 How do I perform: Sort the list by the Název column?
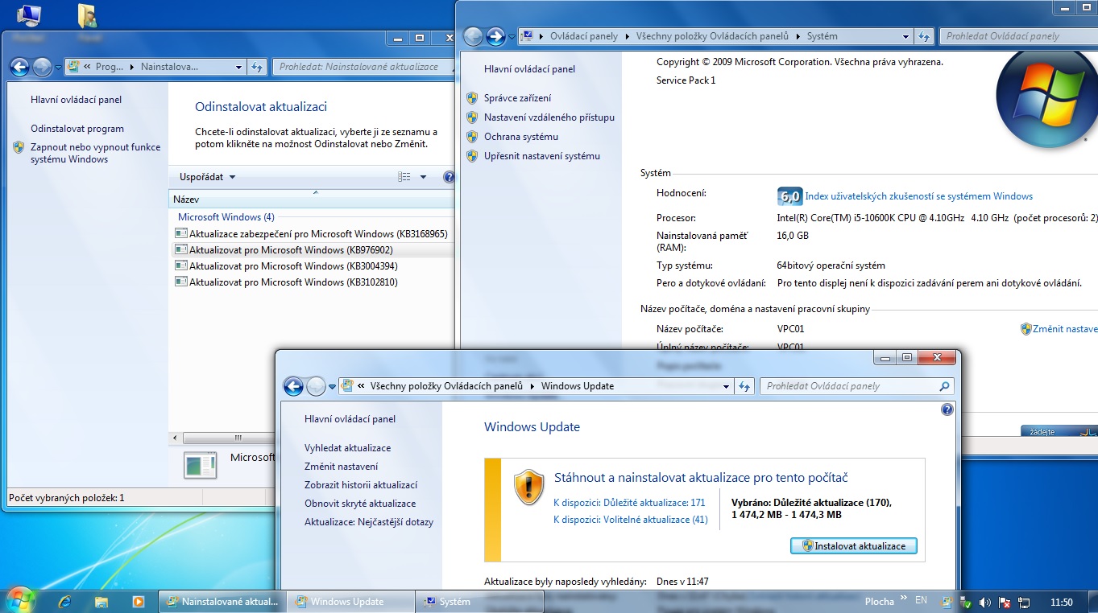click(x=313, y=199)
